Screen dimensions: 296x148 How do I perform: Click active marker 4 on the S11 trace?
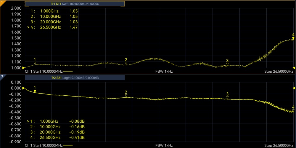point(293,38)
